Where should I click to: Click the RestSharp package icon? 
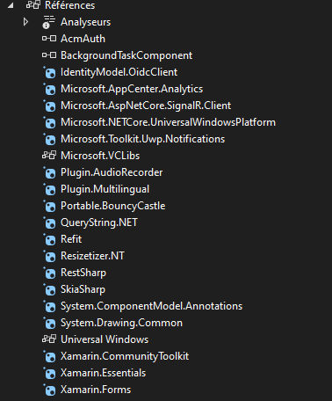pos(50,273)
